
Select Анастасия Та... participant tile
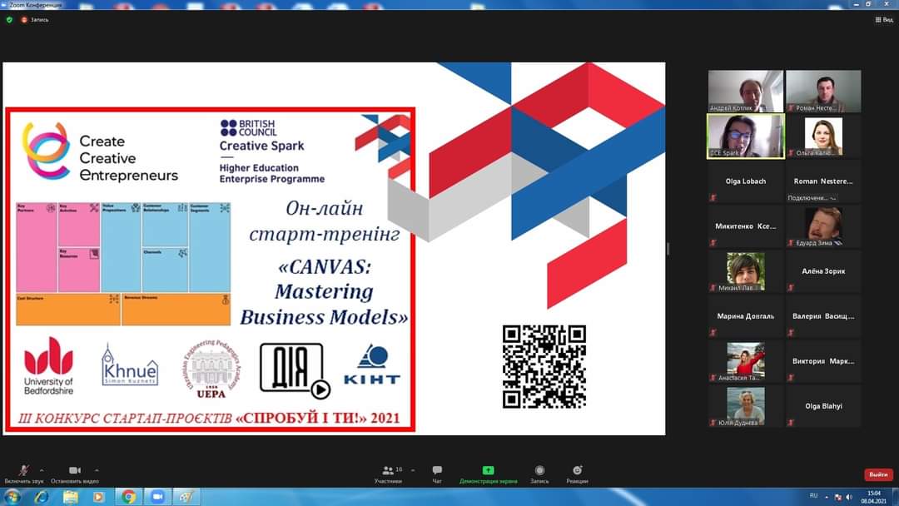pyautogui.click(x=745, y=361)
